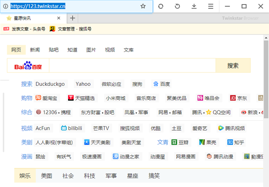Screen dimensions: 269x187
Task: Click the undo/restore tab icon
Action: coord(177,6)
